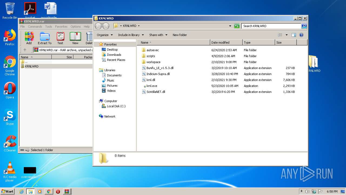This screenshot has width=346, height=195.
Task: Open WinRAR File menu
Action: [x=22, y=27]
